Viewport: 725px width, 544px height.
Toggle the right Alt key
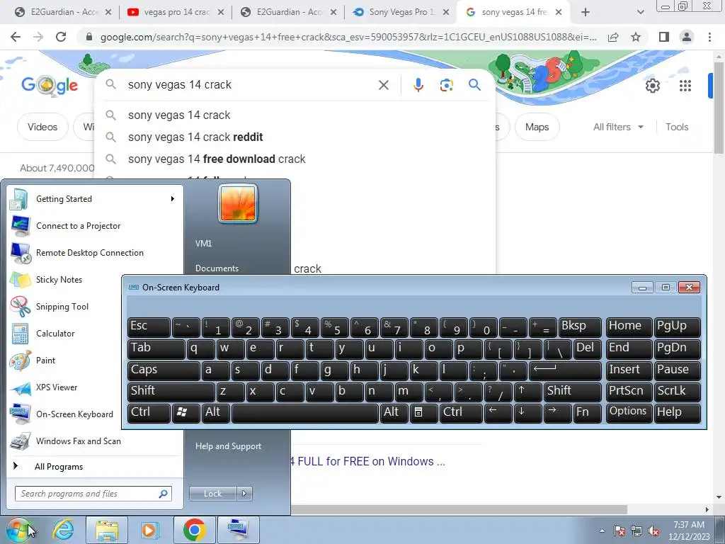pyautogui.click(x=394, y=413)
